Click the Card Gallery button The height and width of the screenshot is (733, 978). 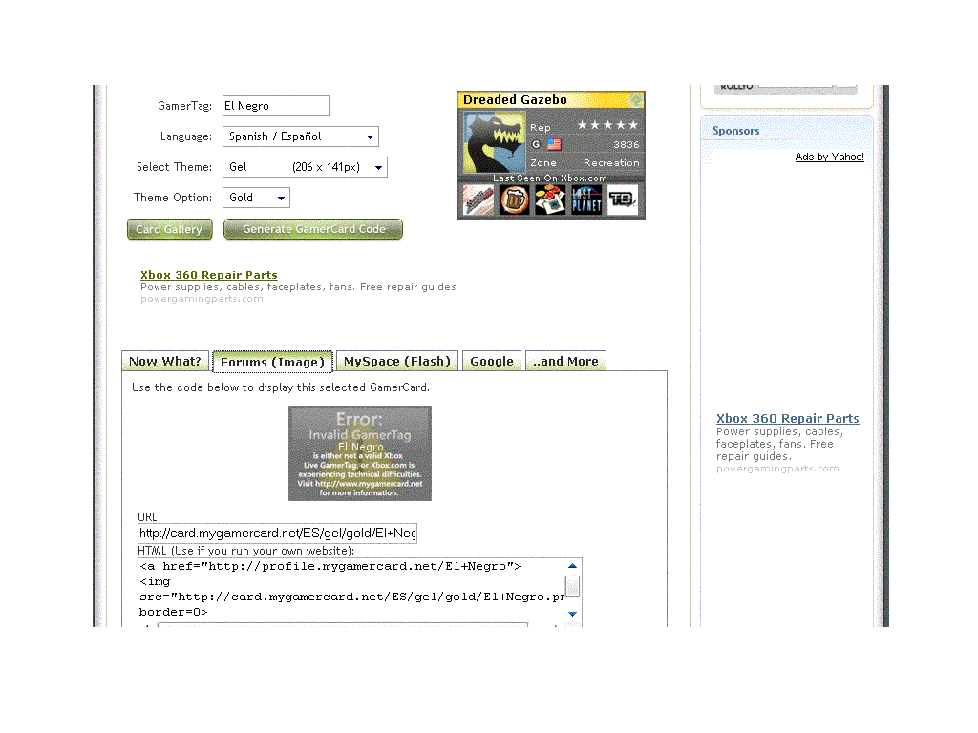click(170, 229)
